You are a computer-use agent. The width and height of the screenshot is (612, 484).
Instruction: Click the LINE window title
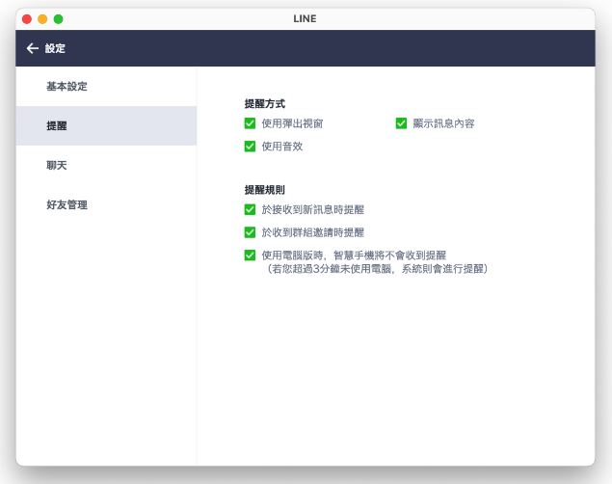pos(305,18)
